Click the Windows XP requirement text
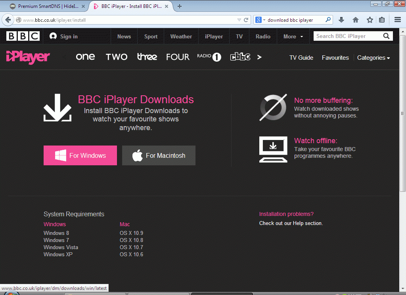This screenshot has width=406, height=295. (58, 254)
